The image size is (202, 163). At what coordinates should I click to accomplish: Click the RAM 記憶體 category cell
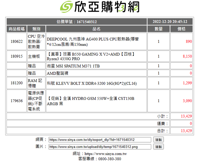pyautogui.click(x=36, y=83)
